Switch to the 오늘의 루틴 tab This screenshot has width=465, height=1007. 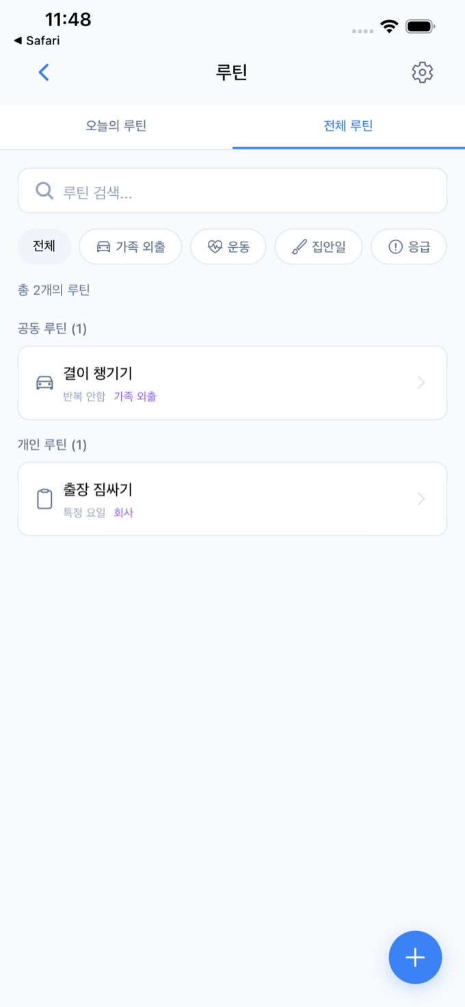click(115, 127)
